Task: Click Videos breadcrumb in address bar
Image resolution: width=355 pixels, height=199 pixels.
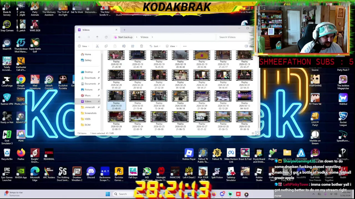Action: point(144,37)
